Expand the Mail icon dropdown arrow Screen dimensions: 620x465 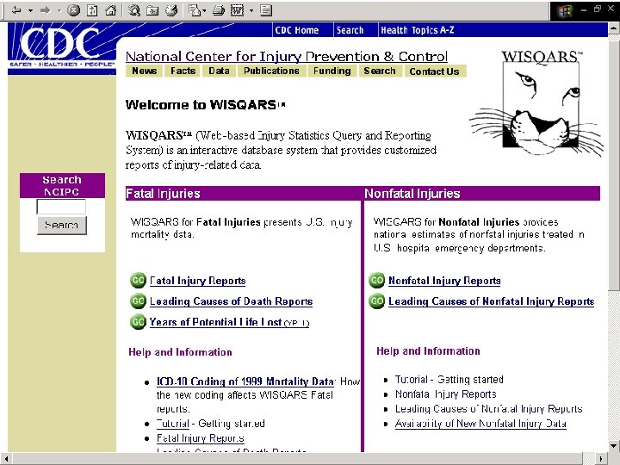(x=204, y=10)
